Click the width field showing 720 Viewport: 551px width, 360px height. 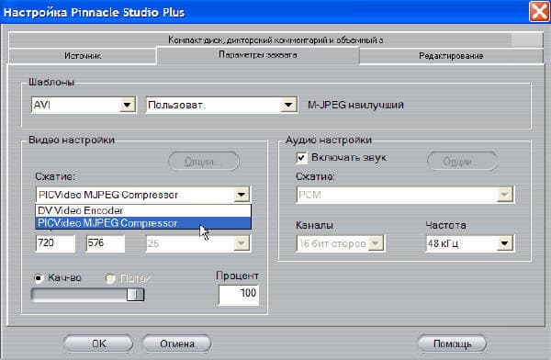55,243
